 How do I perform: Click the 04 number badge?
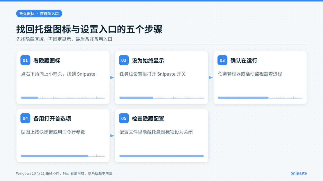25,118
